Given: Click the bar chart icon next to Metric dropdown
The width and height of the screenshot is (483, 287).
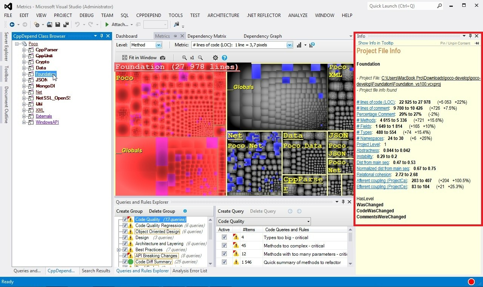Looking at the screenshot, I should pyautogui.click(x=299, y=45).
